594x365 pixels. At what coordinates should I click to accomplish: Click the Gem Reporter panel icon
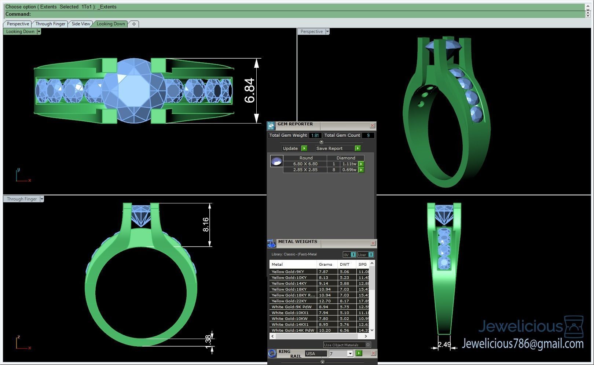pos(271,126)
